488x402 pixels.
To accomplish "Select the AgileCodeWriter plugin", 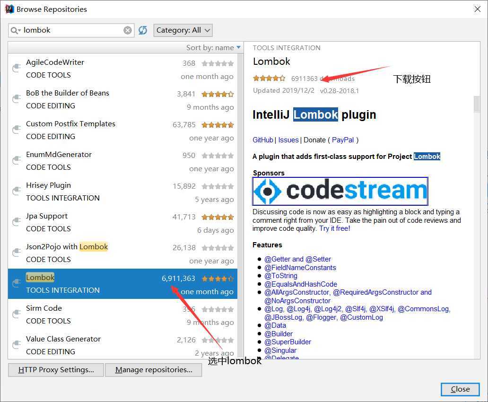I will (122, 69).
